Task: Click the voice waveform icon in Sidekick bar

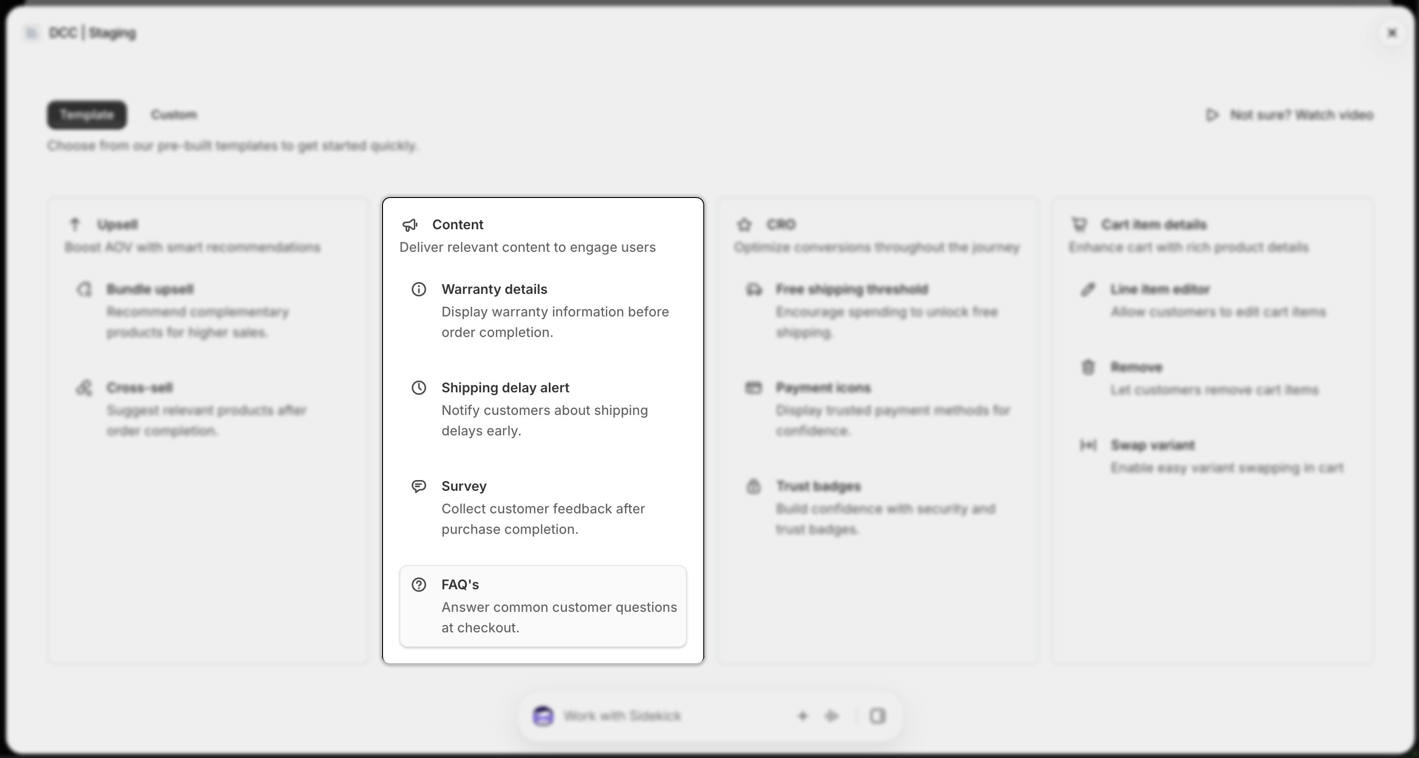Action: coord(832,716)
